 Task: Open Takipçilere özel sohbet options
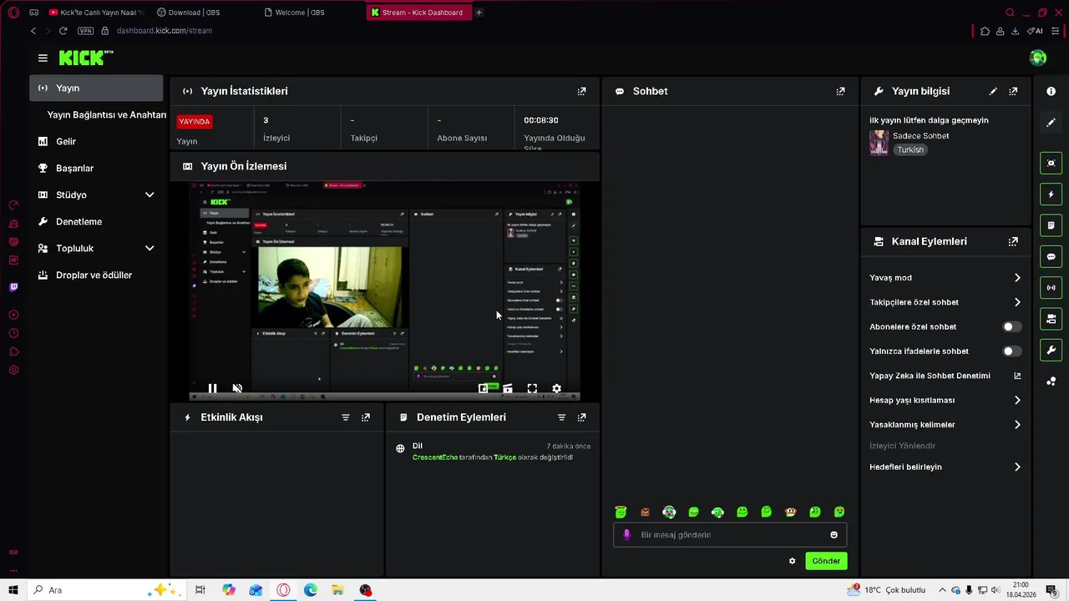(x=945, y=302)
